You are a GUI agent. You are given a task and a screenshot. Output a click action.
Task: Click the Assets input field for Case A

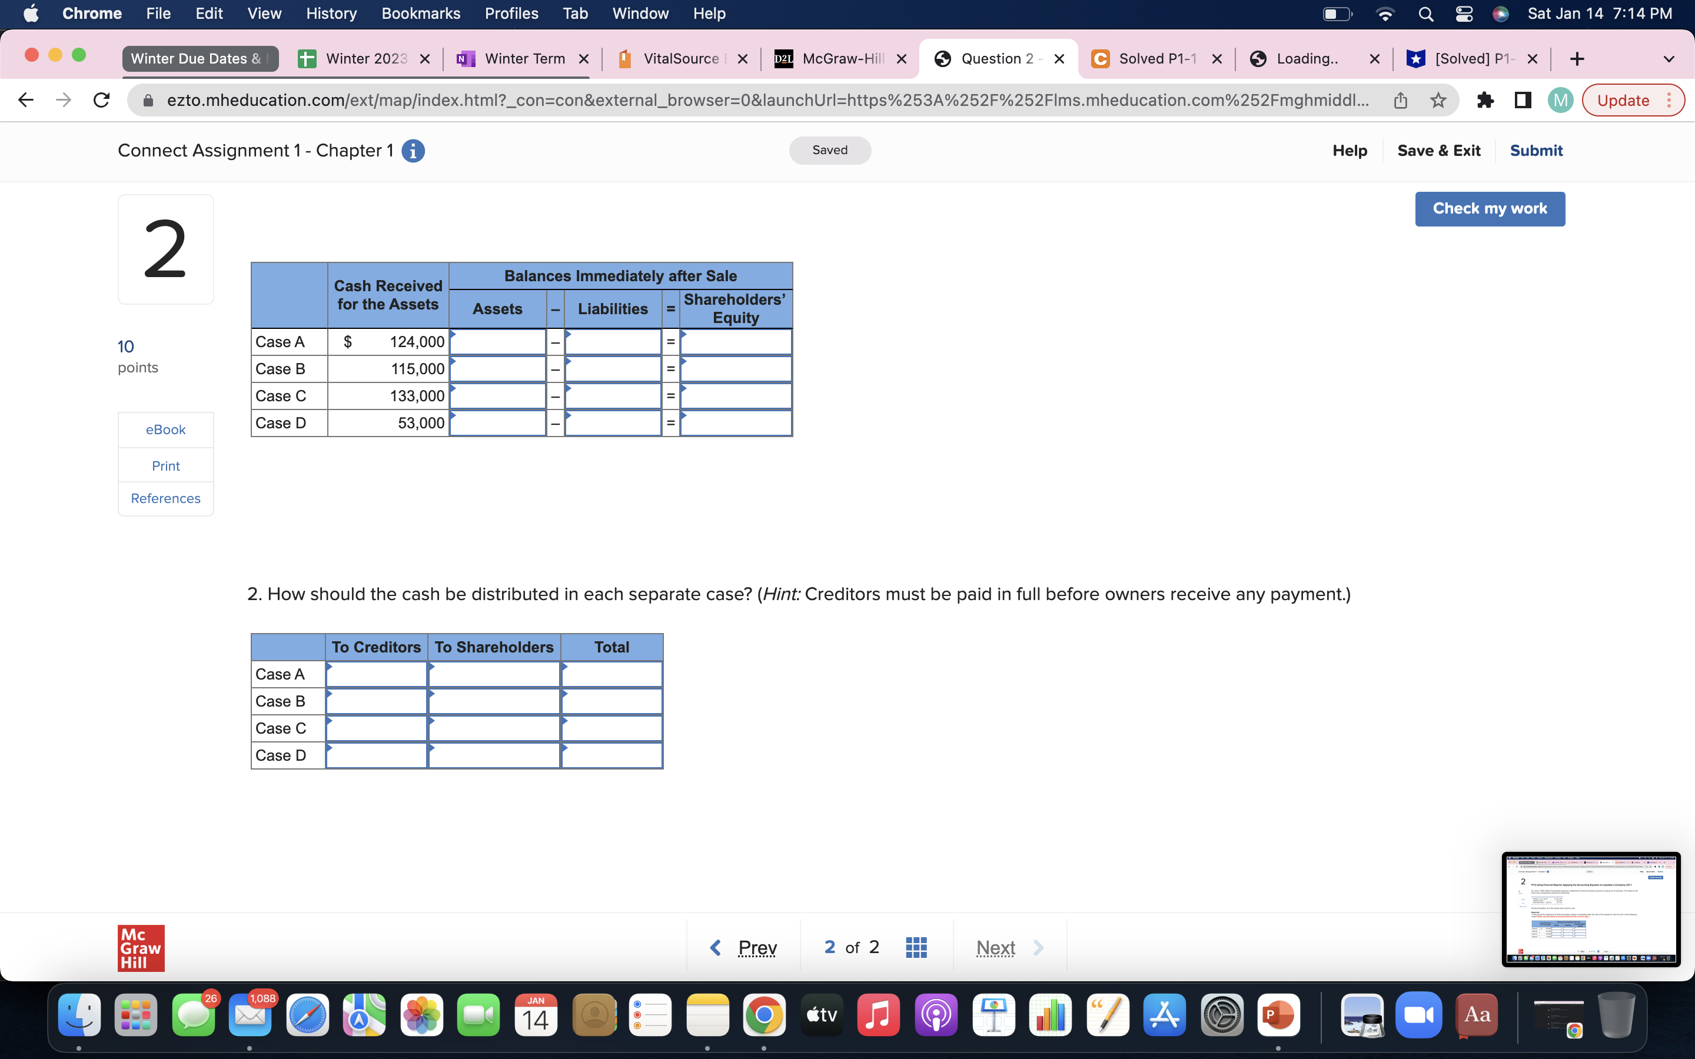[497, 342]
